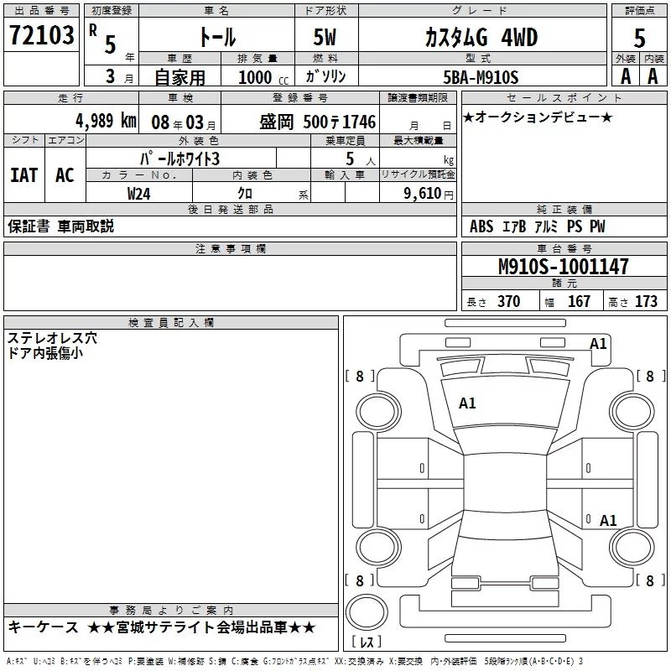Click the overall evaluation score 5
Image resolution: width=671 pixels, height=671 pixels.
tap(639, 39)
